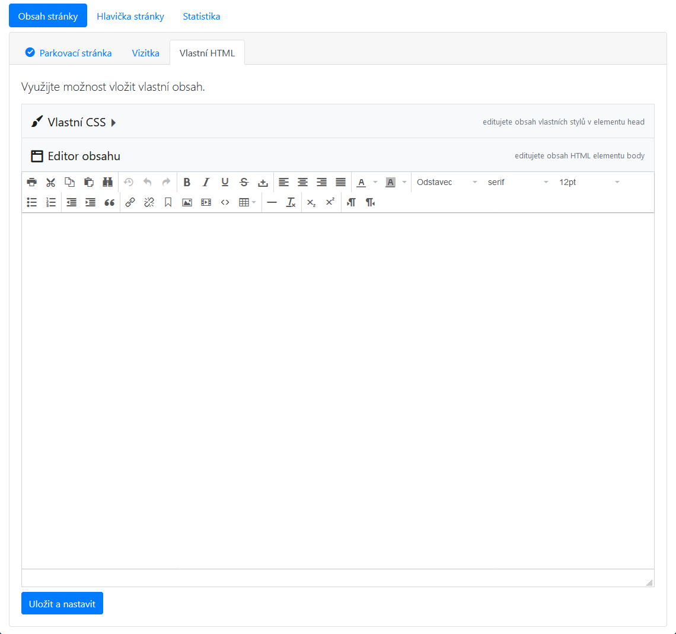Toggle underline formatting
Screen dimensions: 676x634
pos(225,182)
